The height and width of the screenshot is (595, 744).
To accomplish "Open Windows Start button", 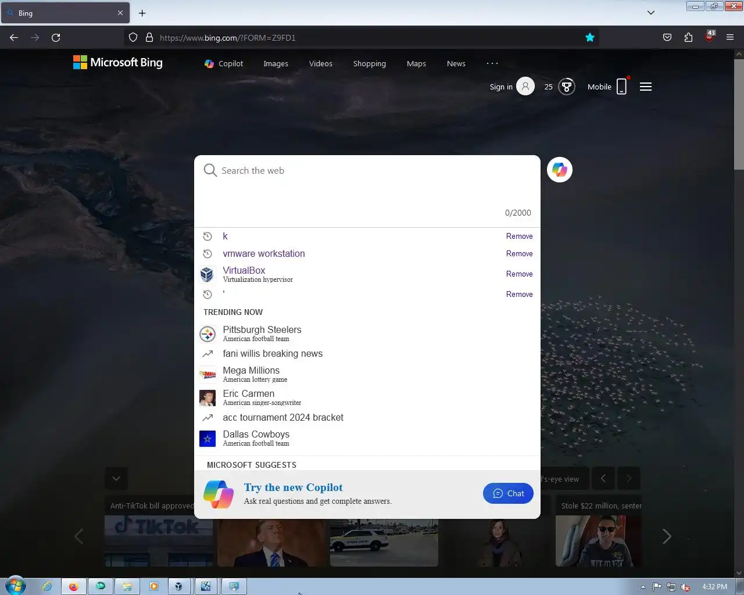I will point(16,586).
